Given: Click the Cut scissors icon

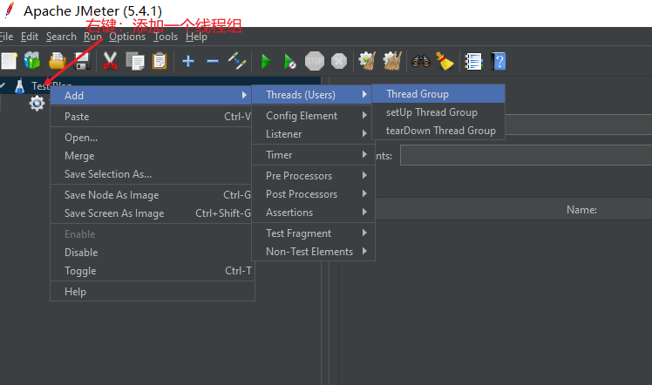Looking at the screenshot, I should click(110, 61).
